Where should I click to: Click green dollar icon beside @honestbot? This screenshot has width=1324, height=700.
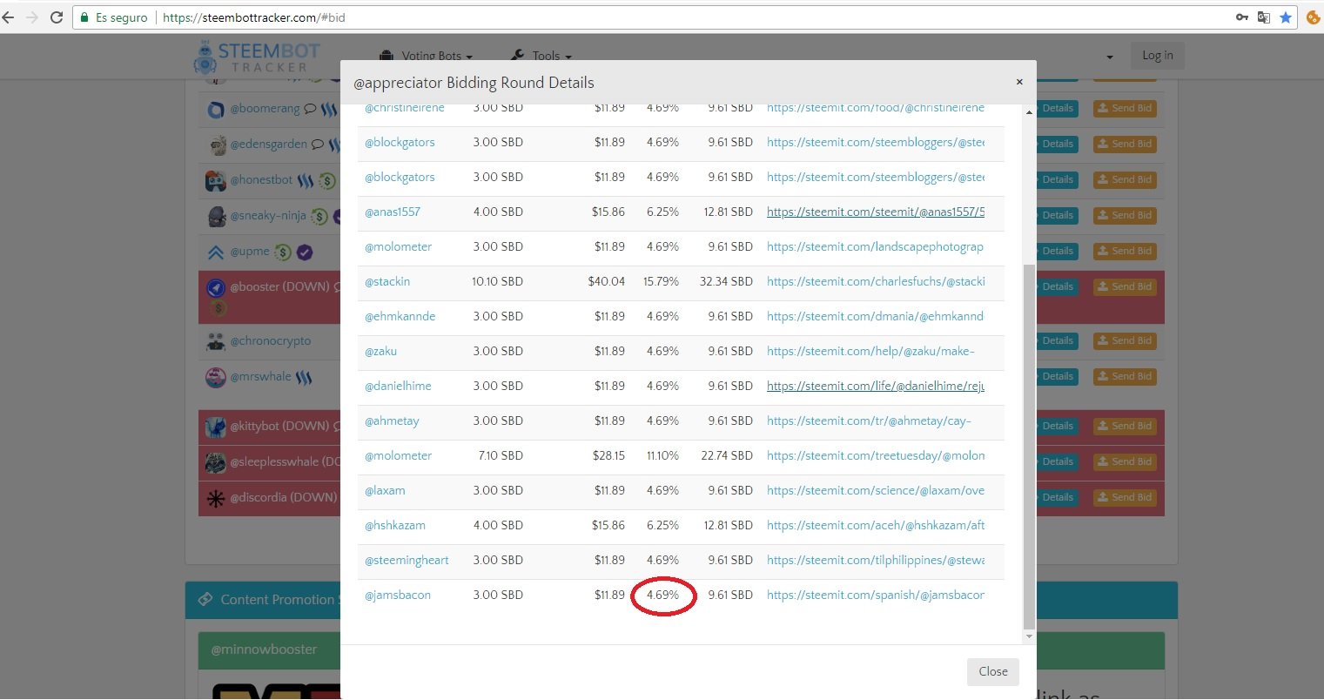click(x=326, y=181)
